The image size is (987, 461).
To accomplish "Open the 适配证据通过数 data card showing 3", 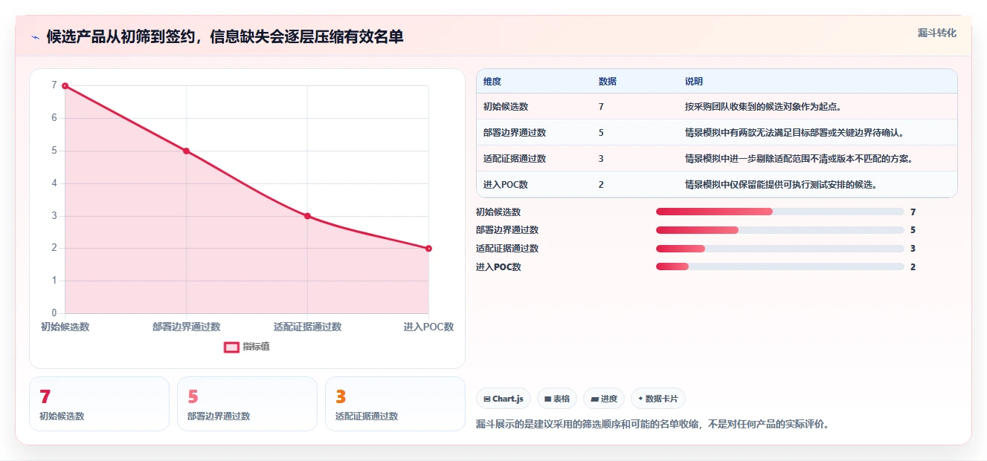I will [395, 404].
